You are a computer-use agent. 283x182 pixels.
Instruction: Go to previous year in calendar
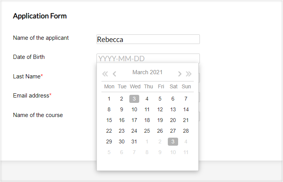105,74
